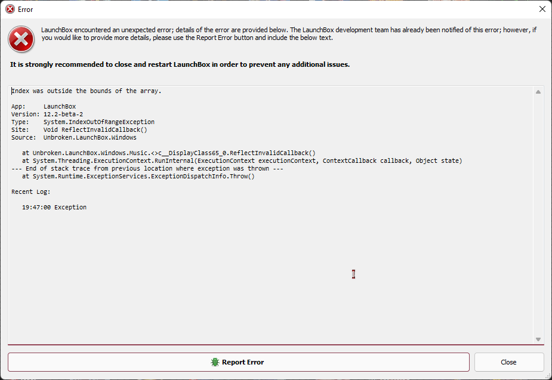
Task: Click the 'App: LaunchBox' line
Action: click(x=44, y=106)
